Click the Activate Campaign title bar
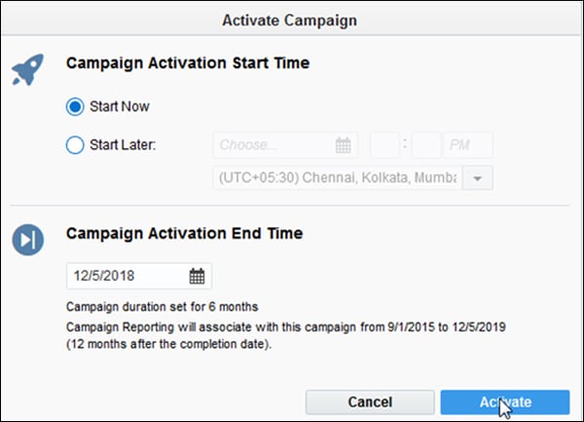Image resolution: width=584 pixels, height=422 pixels. [292, 19]
